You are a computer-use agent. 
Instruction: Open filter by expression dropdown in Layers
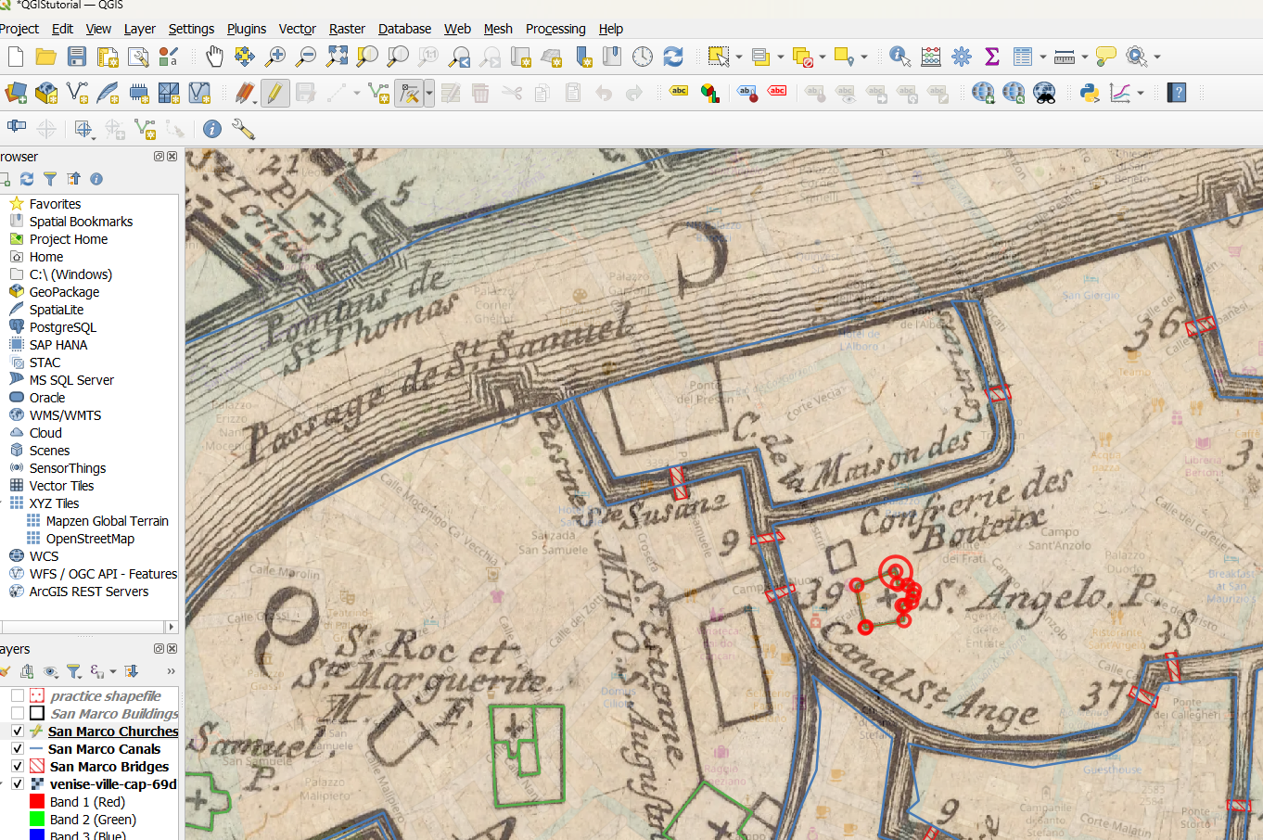tap(113, 671)
